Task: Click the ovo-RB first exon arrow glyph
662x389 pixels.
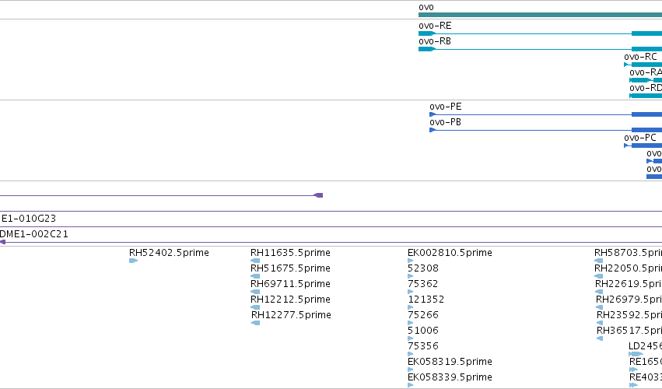Action: [427, 49]
